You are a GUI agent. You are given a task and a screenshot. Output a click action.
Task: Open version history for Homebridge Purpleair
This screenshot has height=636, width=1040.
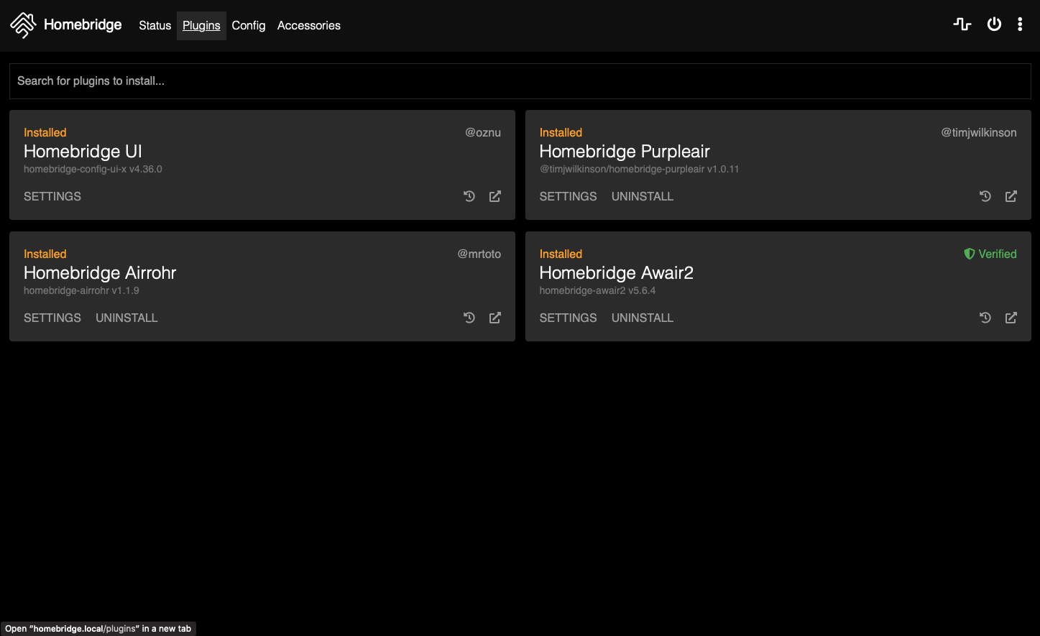click(985, 196)
